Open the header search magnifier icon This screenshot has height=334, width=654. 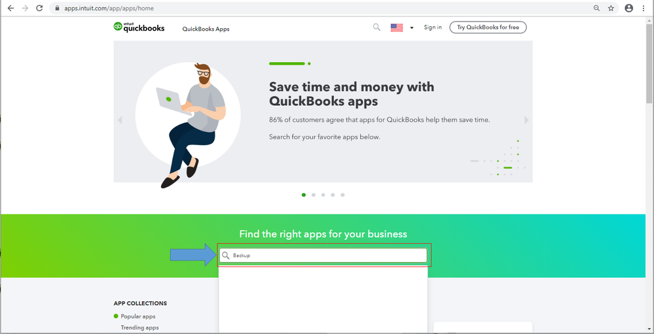click(x=376, y=27)
